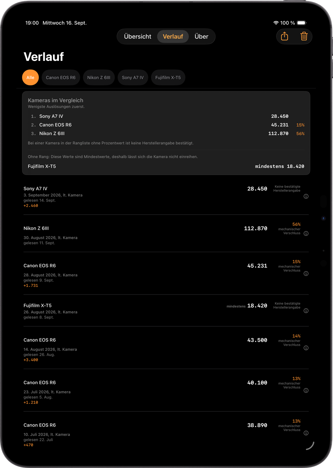Filter history by Sony A7 IV chip

133,77
